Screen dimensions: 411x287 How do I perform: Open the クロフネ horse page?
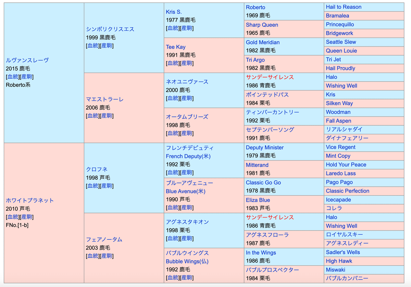coord(97,169)
